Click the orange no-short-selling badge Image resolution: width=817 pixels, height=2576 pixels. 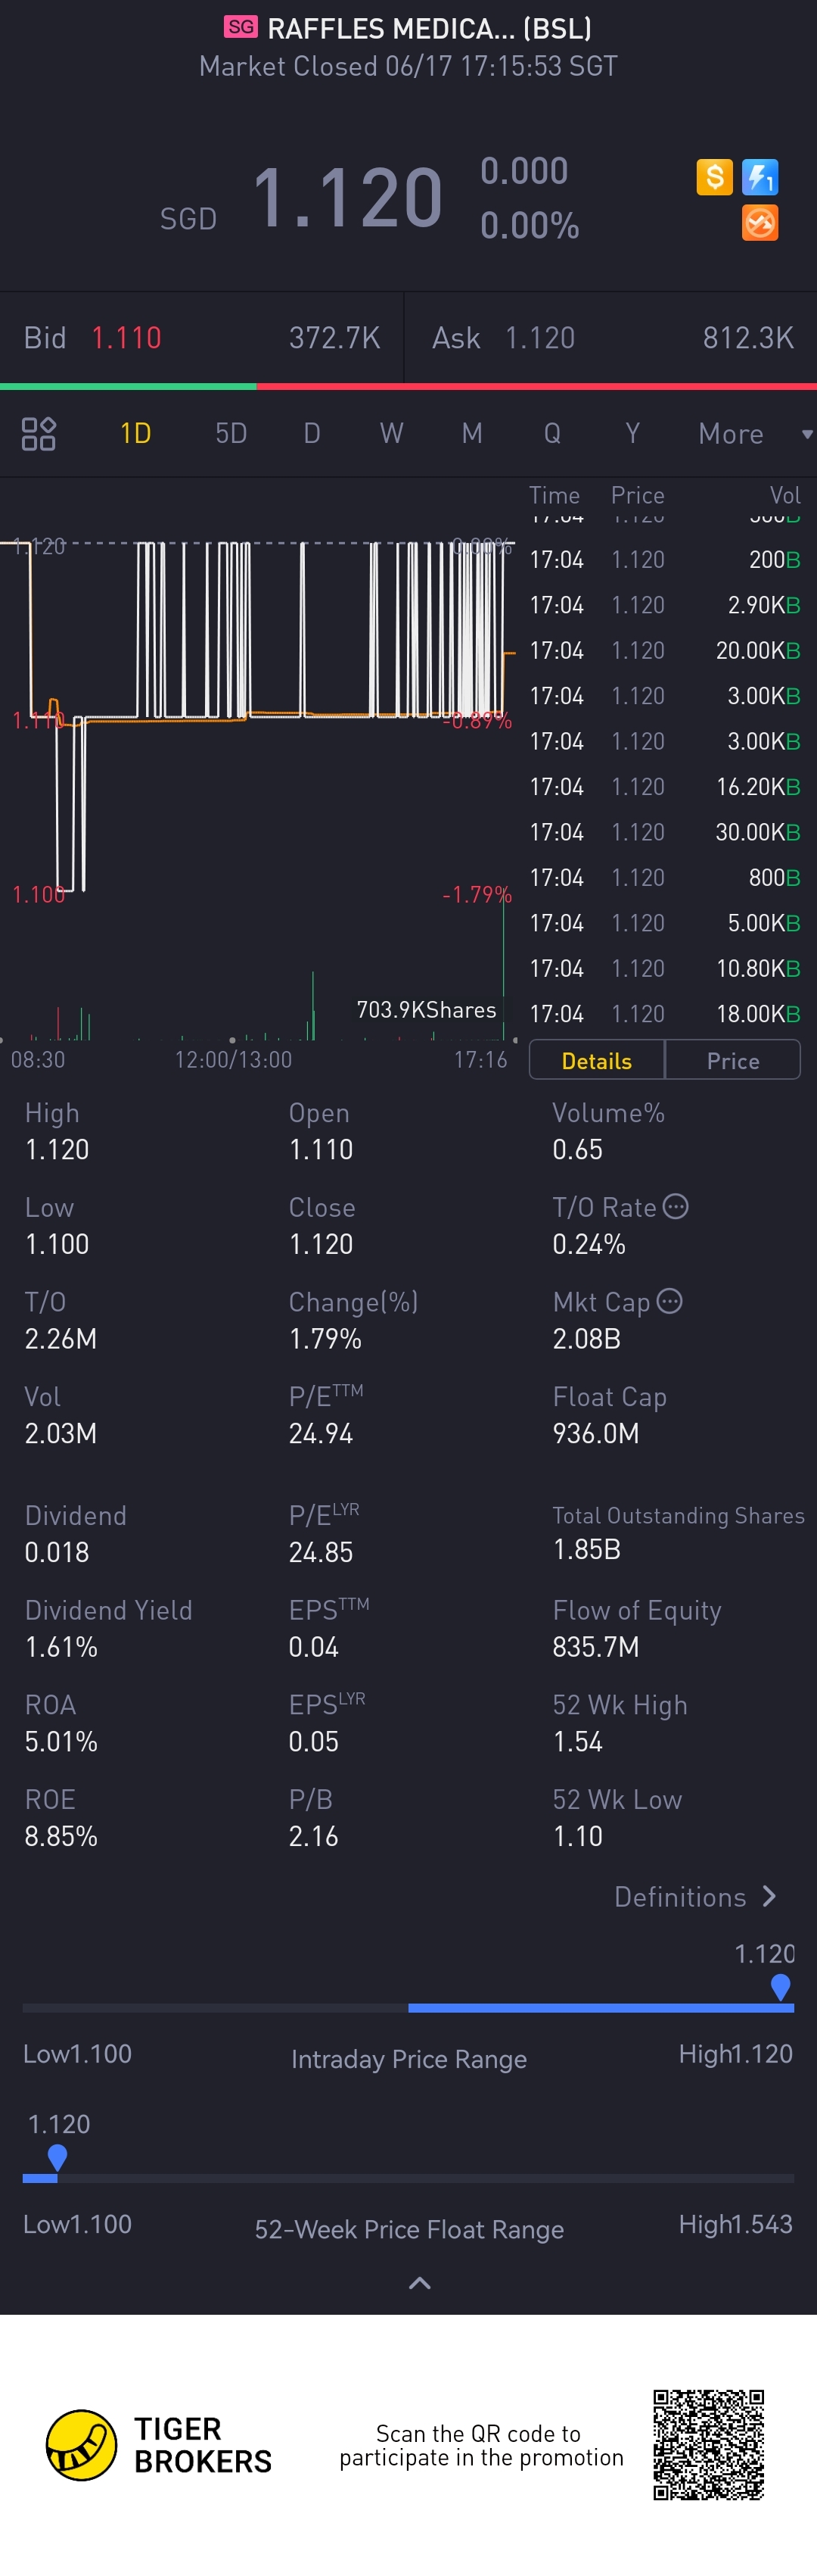pos(760,223)
